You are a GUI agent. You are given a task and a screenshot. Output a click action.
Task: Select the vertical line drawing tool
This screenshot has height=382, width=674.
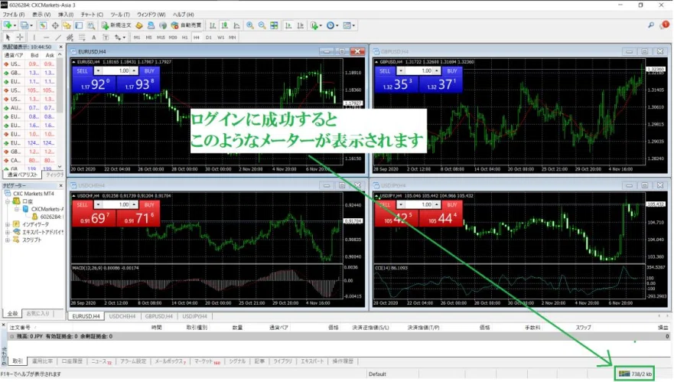click(x=34, y=38)
